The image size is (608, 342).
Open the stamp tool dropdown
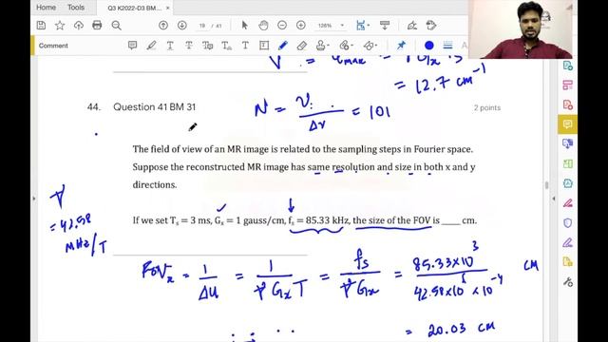point(323,46)
